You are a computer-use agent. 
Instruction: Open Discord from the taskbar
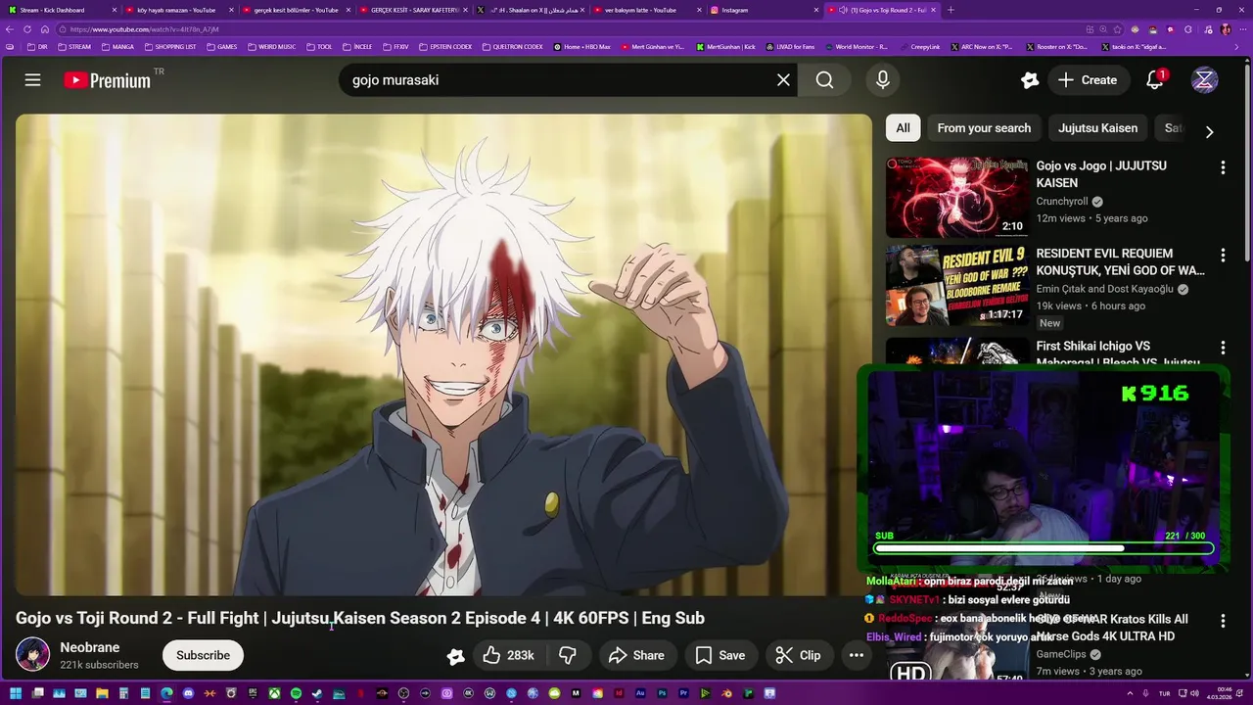click(188, 694)
